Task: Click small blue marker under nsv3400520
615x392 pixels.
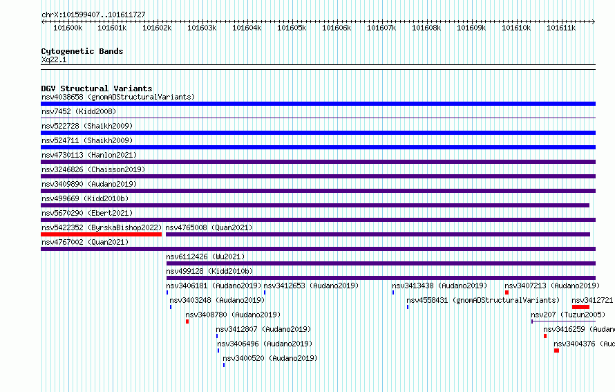Action: click(224, 365)
